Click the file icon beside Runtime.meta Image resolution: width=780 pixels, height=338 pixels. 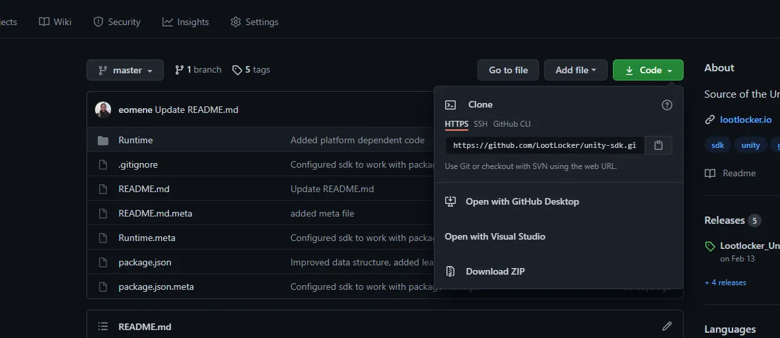[x=103, y=238]
